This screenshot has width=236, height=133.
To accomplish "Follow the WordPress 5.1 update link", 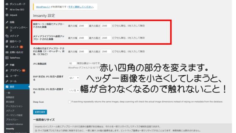I will [x=43, y=7].
